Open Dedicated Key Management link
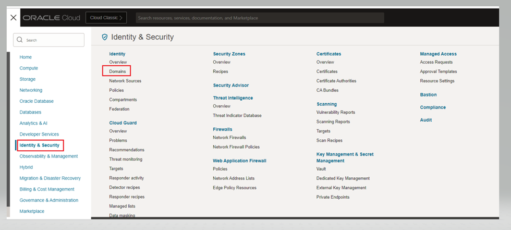This screenshot has width=511, height=230. 343,178
